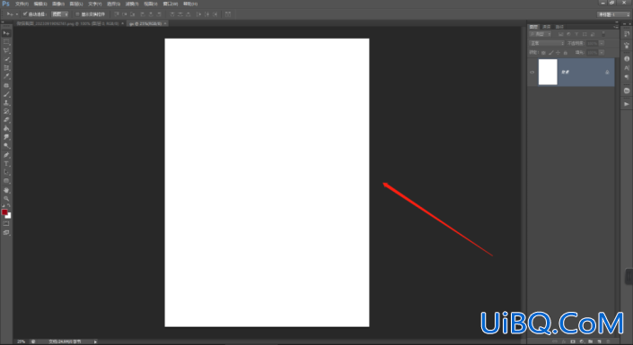Select the Lasso tool
Viewport: 633px width, 345px height.
(x=6, y=51)
